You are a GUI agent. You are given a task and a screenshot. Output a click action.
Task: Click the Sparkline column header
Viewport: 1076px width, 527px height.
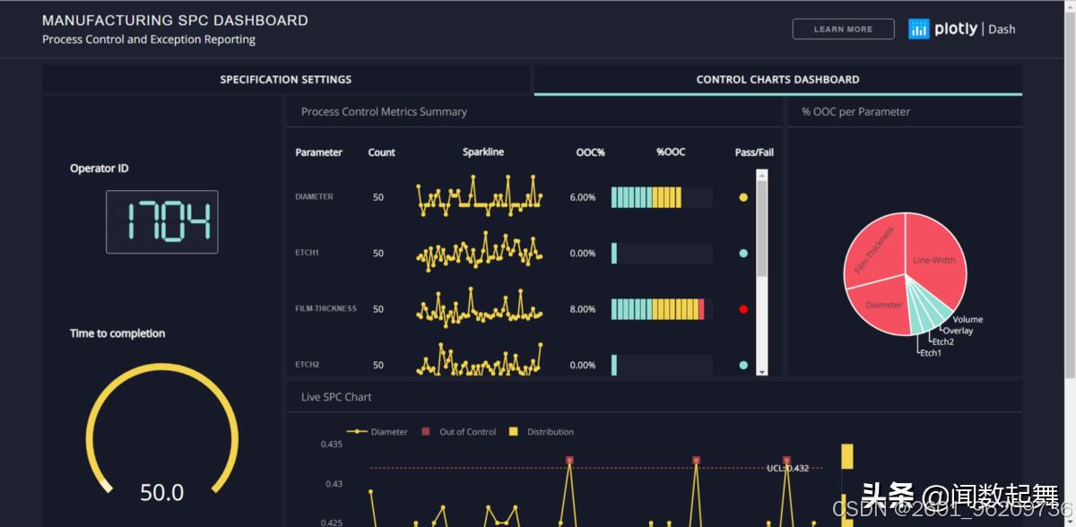tap(483, 152)
